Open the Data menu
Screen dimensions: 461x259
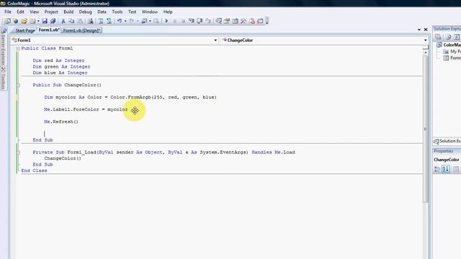[x=102, y=12]
